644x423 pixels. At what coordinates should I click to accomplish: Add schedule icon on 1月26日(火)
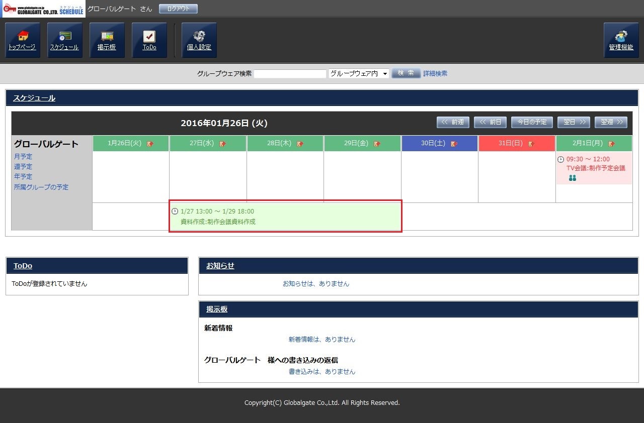[x=150, y=144]
